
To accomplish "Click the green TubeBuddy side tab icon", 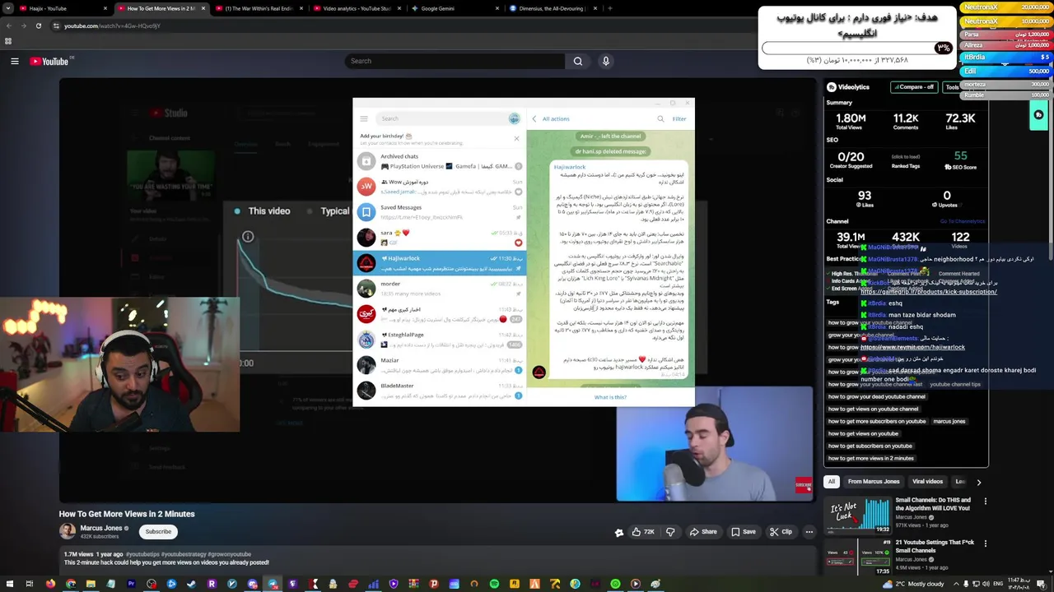I will click(1038, 115).
